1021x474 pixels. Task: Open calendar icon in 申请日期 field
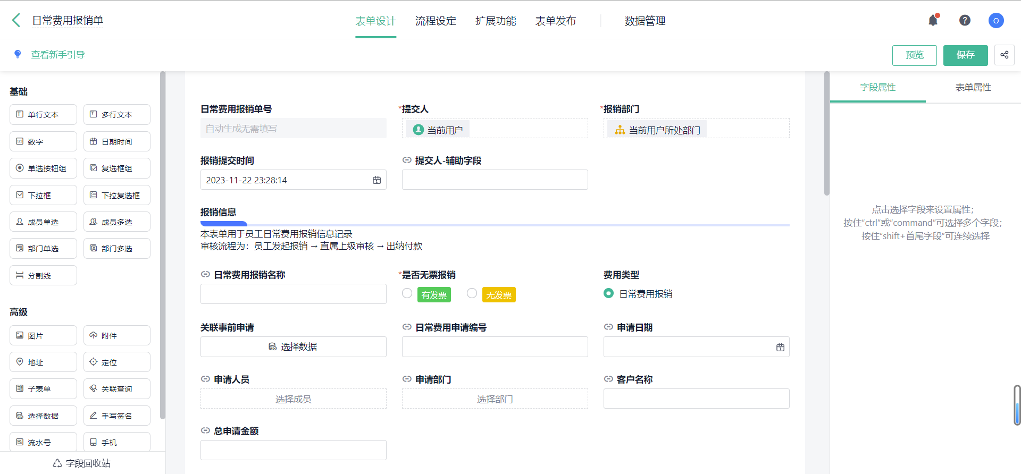(780, 347)
